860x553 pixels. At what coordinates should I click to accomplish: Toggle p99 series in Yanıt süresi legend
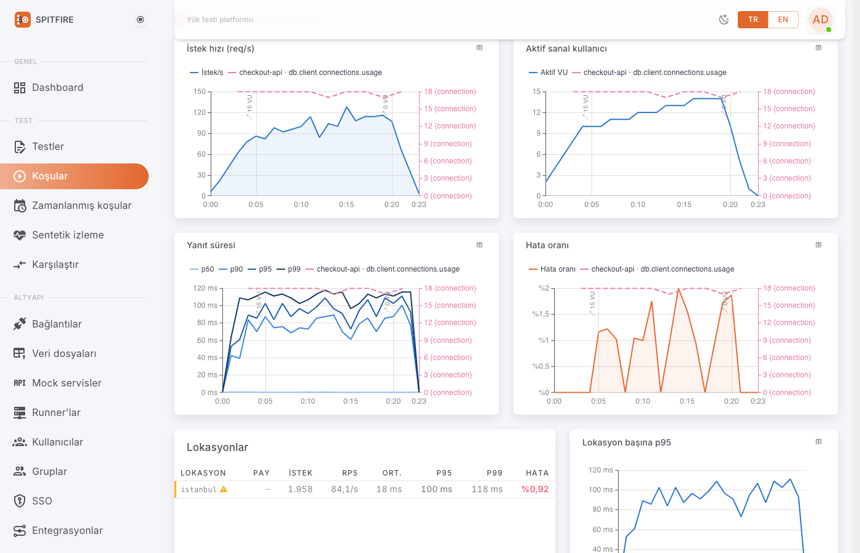[289, 269]
